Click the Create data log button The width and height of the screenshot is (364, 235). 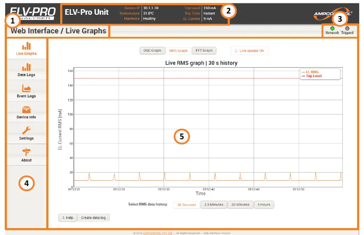94,218
